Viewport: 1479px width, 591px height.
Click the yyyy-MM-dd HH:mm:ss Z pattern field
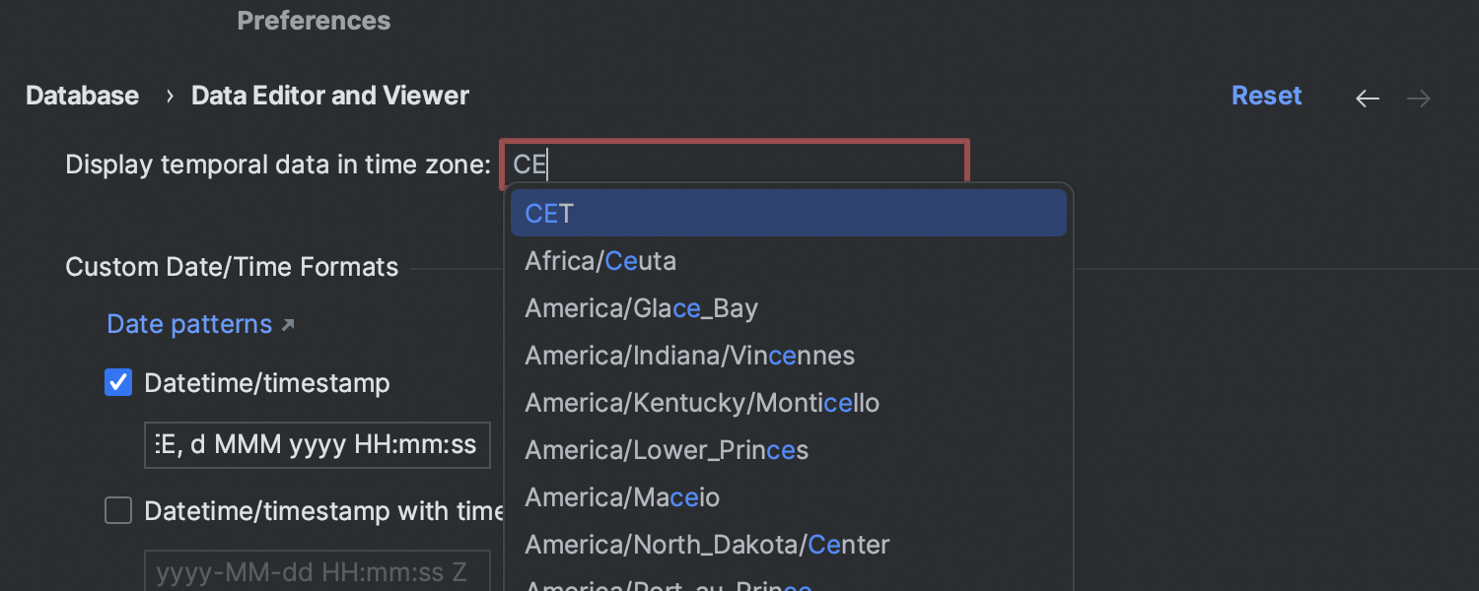click(317, 572)
